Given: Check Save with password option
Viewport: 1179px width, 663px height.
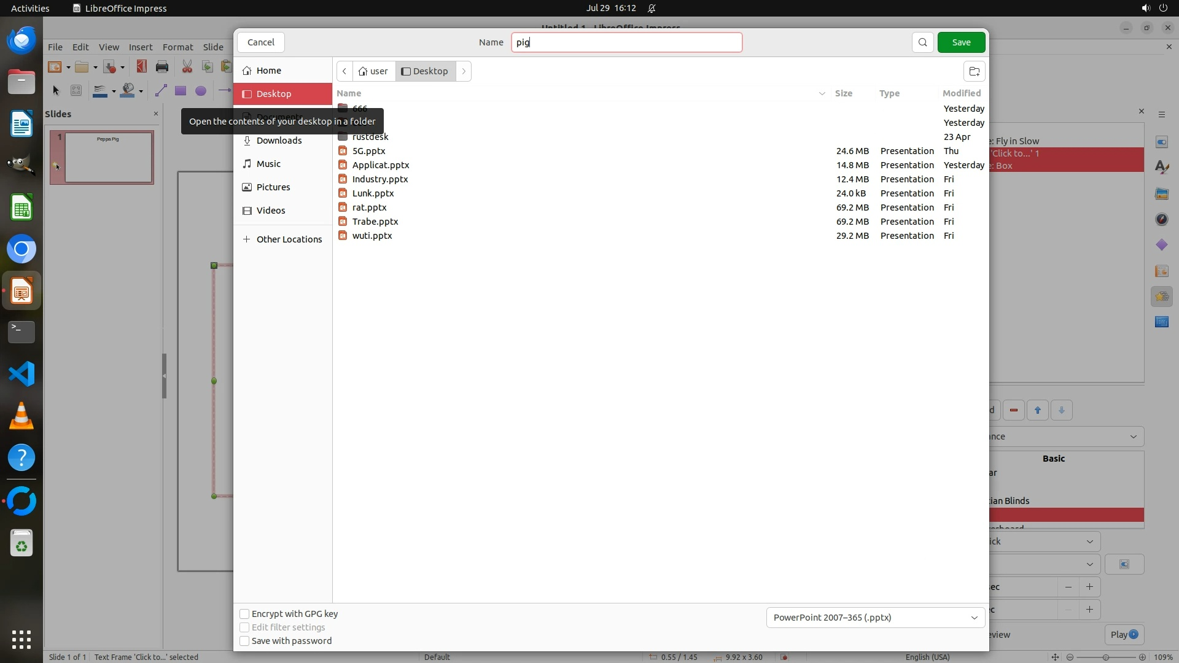Looking at the screenshot, I should (x=244, y=641).
